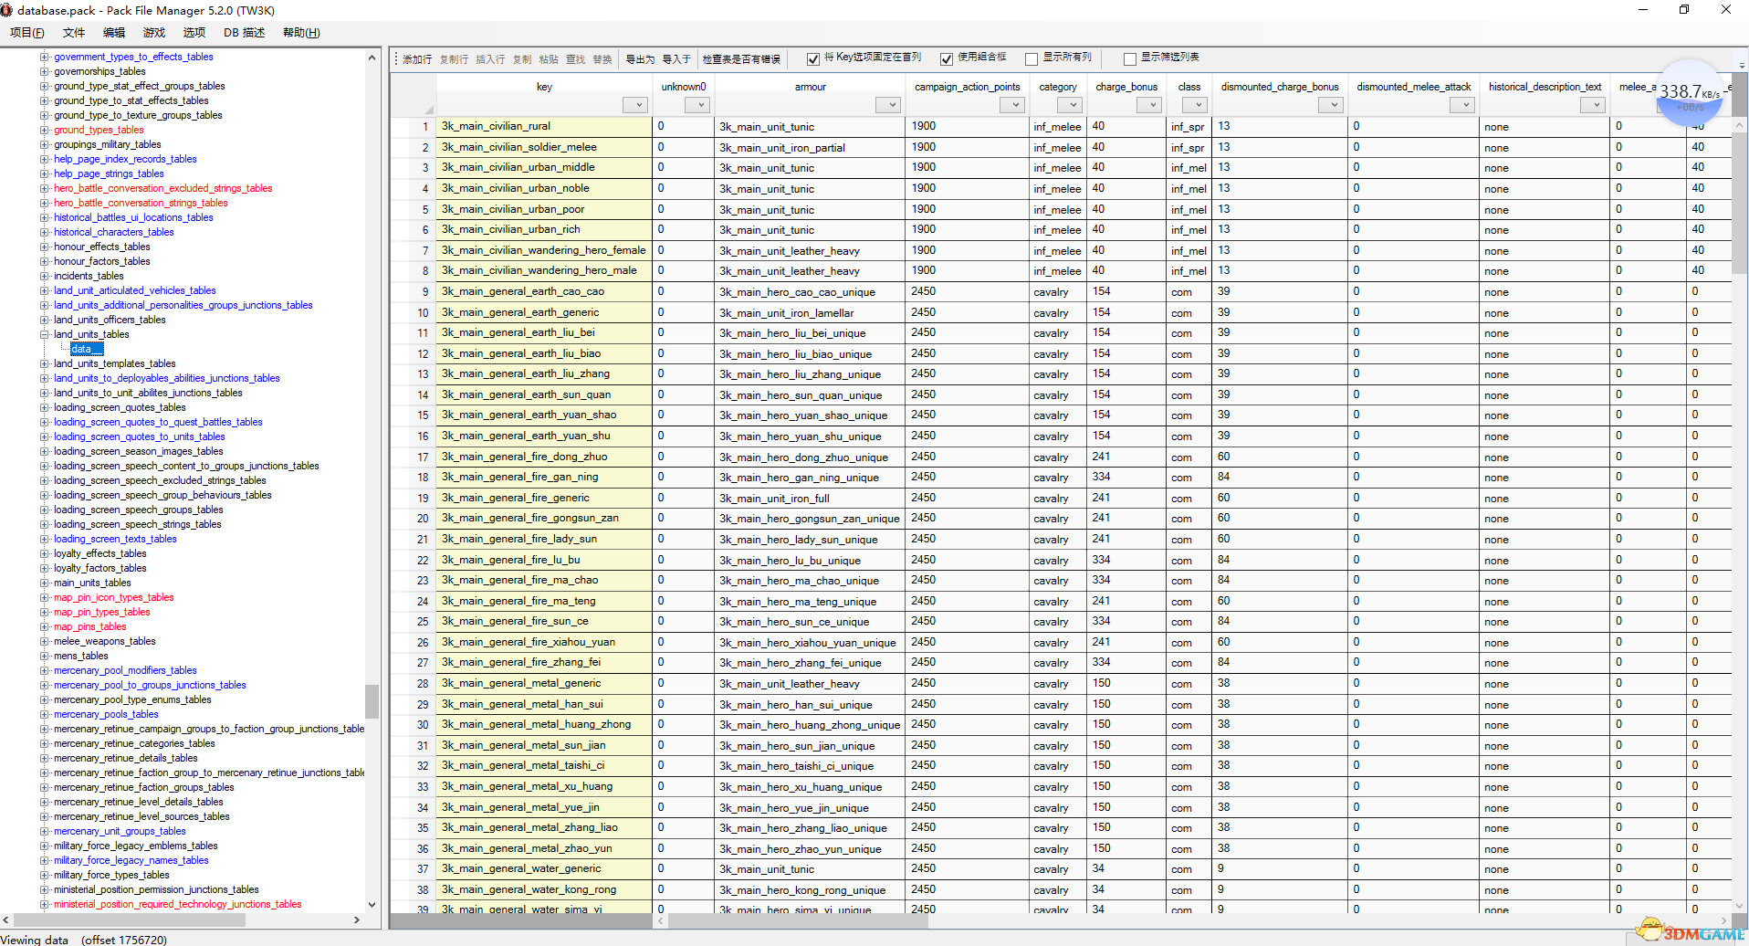Click the campaign_action_points column header
The image size is (1749, 946).
tap(968, 87)
